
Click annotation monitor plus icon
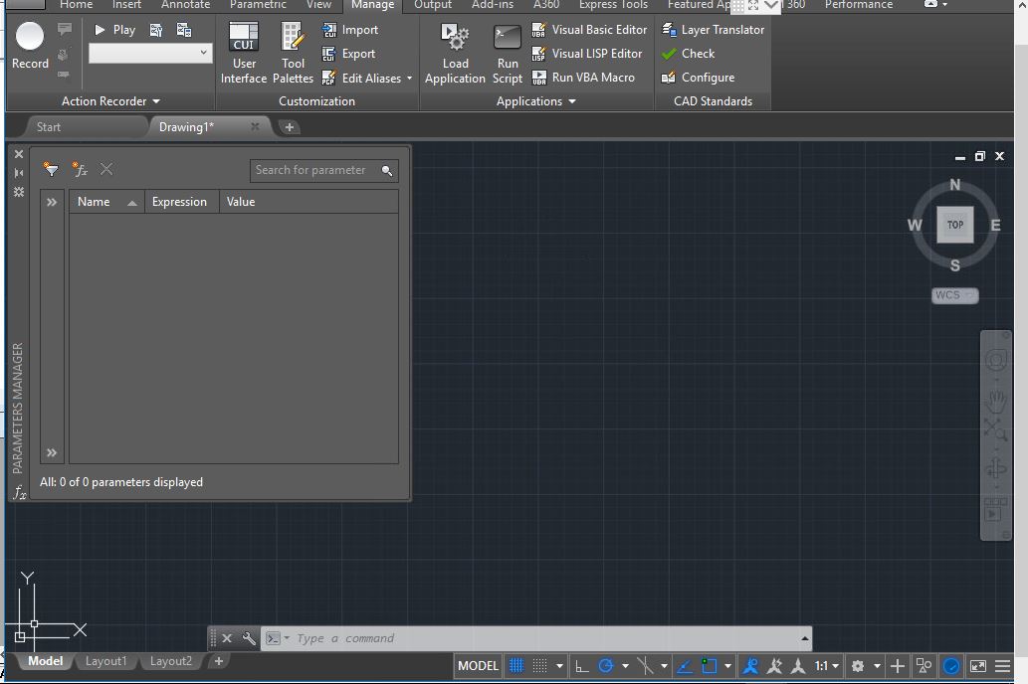point(898,666)
